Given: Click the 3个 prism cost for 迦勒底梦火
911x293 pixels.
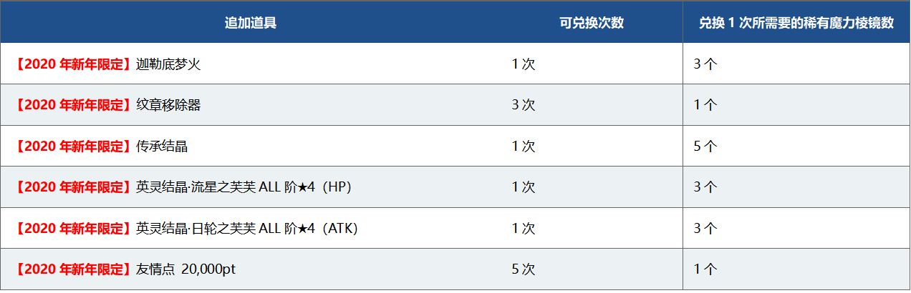Looking at the screenshot, I should pyautogui.click(x=705, y=64).
